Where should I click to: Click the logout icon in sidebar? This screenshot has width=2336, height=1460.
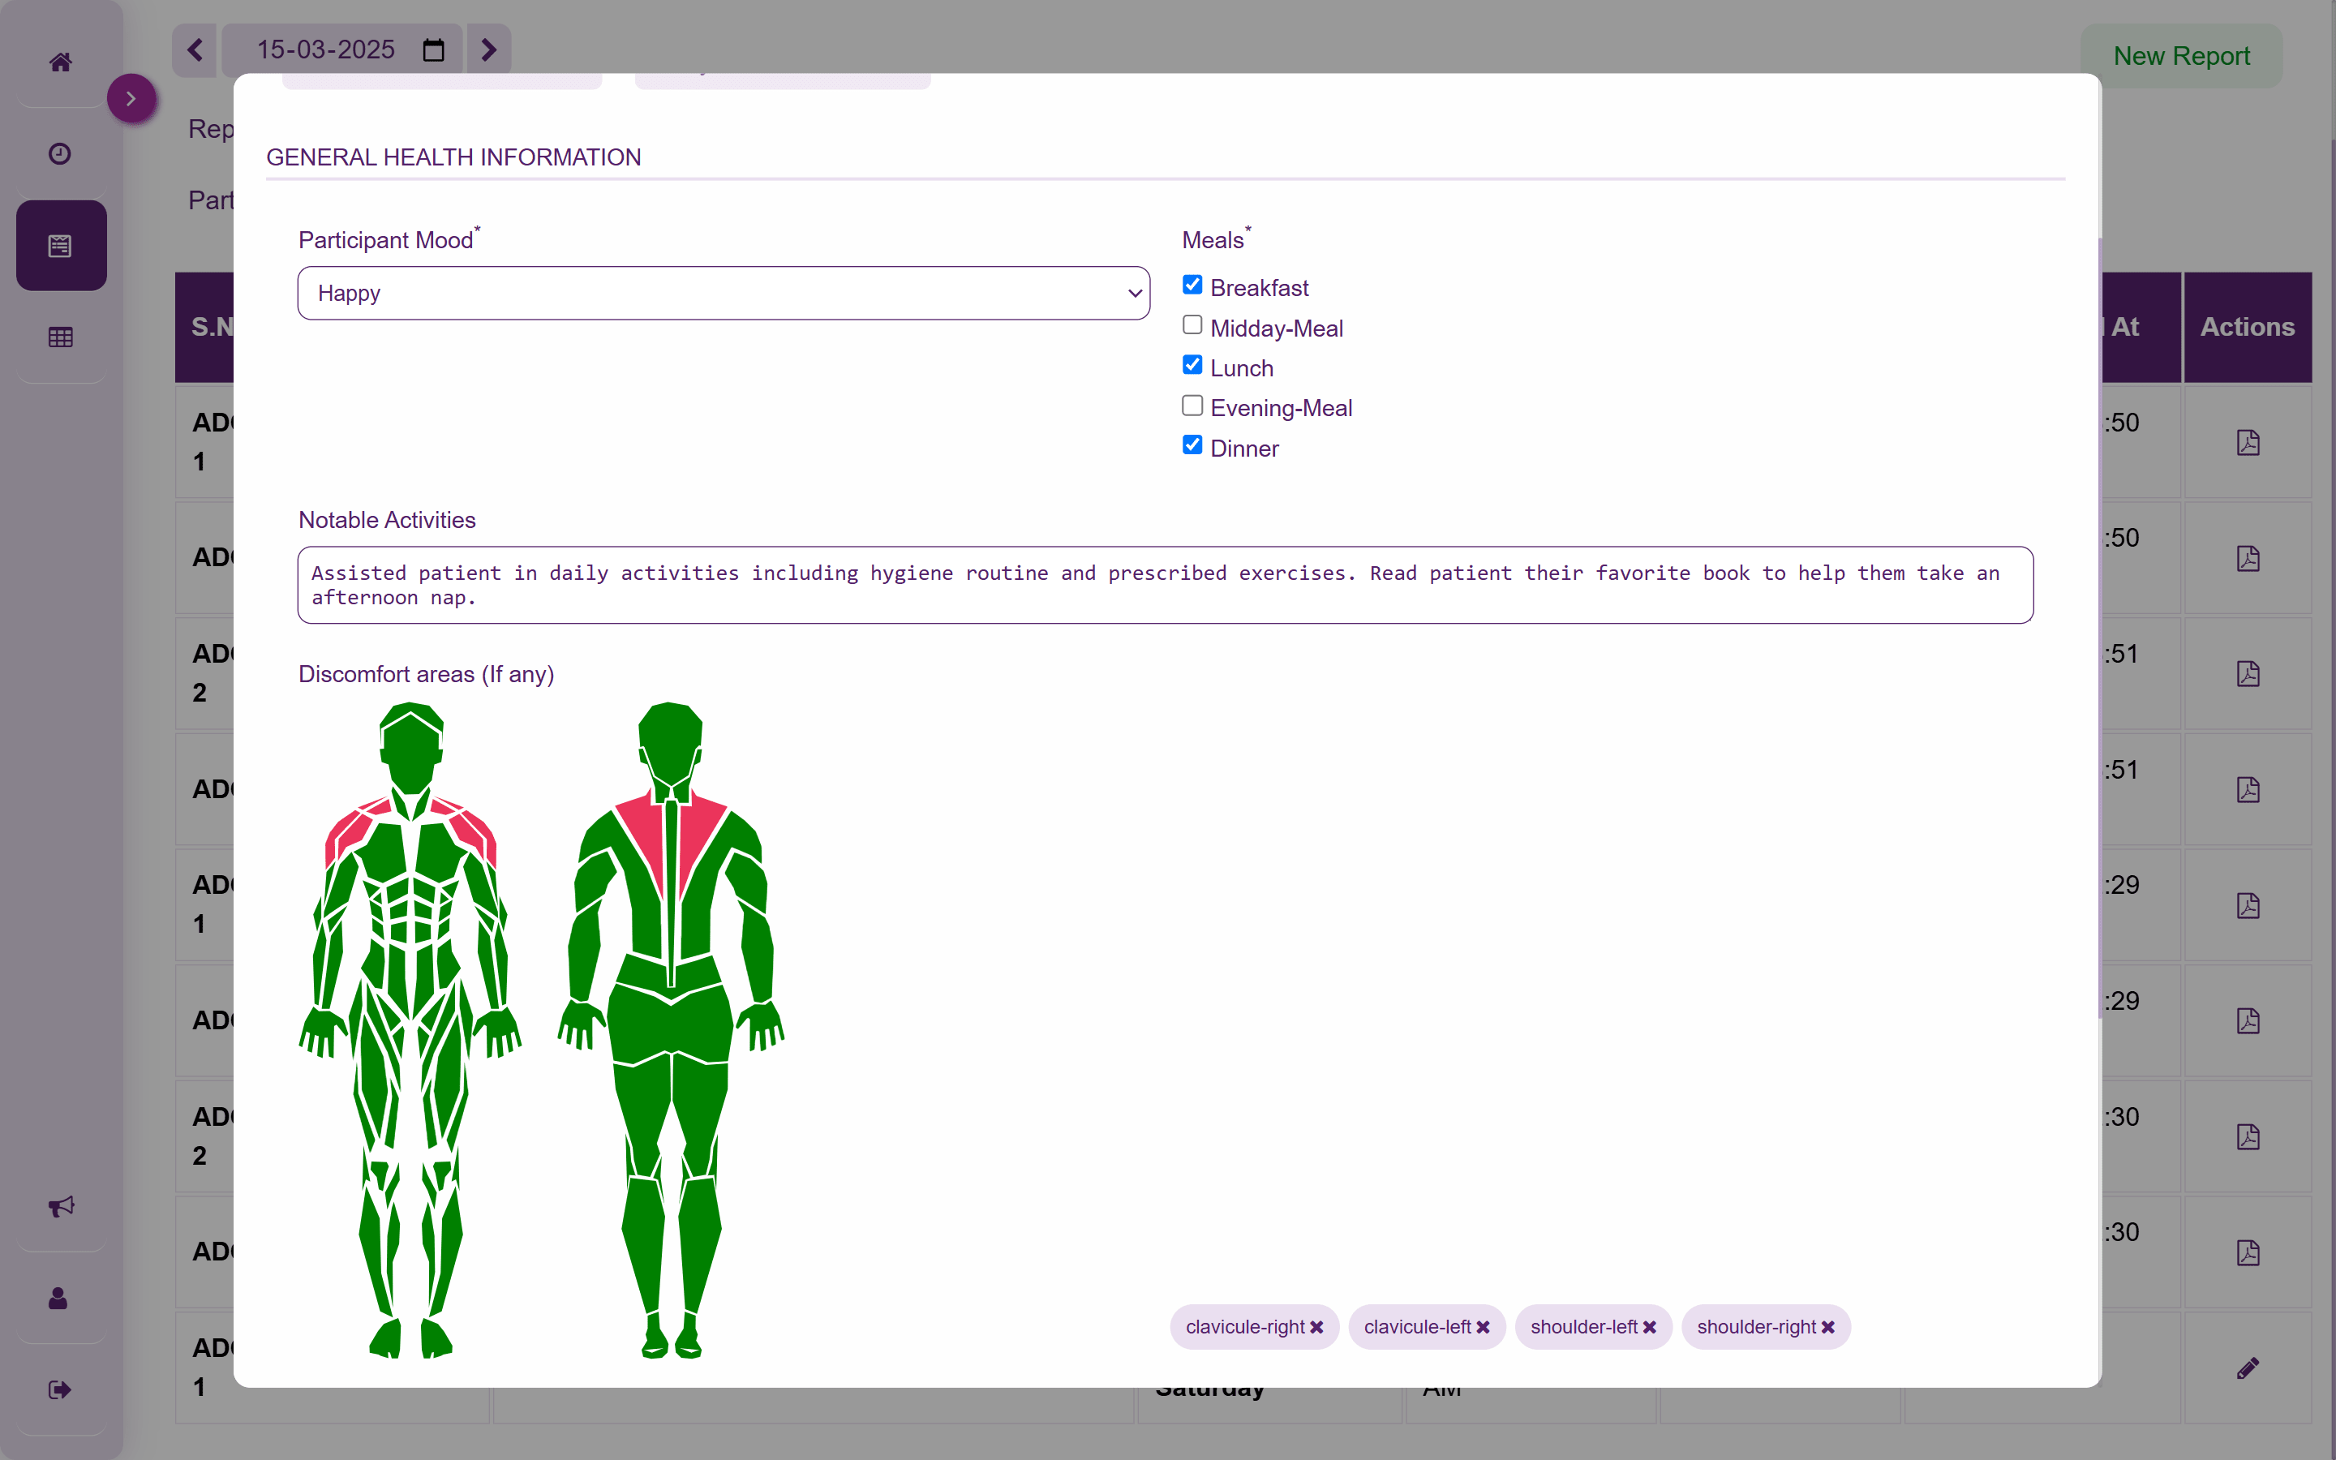click(x=60, y=1389)
